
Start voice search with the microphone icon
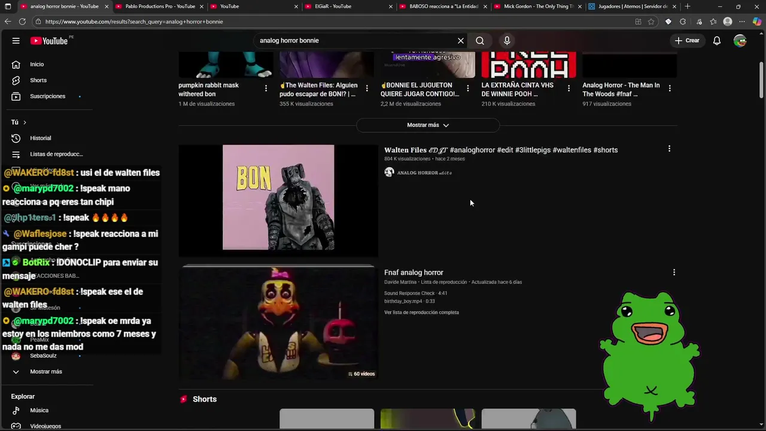point(507,41)
